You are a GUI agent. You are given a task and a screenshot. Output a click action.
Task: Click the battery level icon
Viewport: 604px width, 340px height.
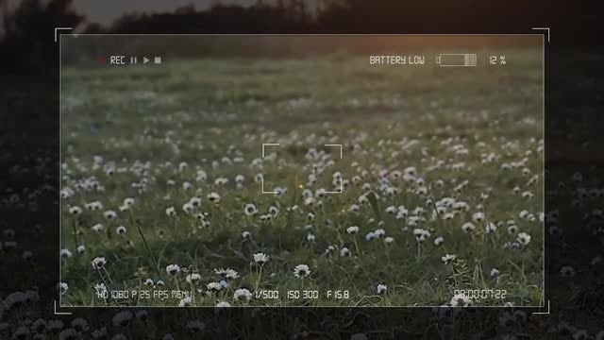click(x=457, y=60)
